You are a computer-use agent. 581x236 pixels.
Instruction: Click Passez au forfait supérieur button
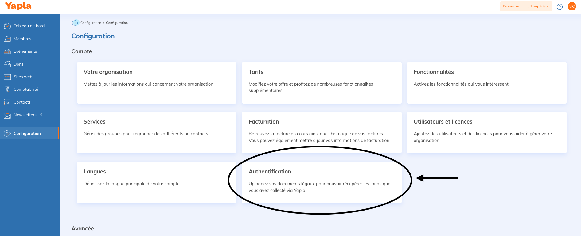526,6
